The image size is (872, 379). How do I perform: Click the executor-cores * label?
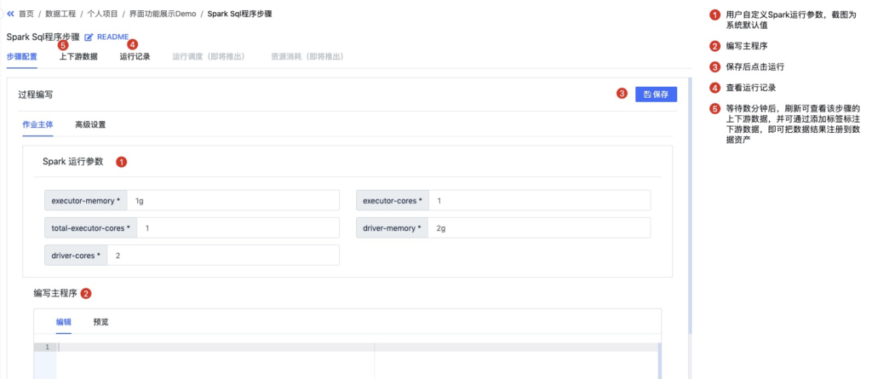(x=393, y=200)
